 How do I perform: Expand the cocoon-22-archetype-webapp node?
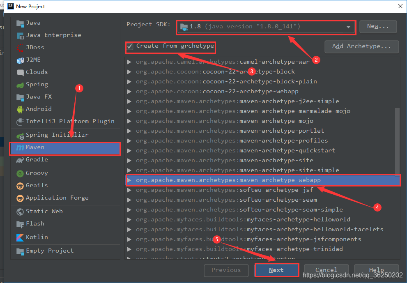coord(129,92)
